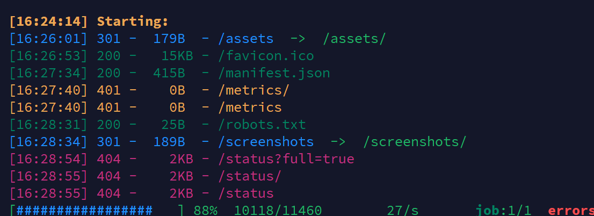This screenshot has width=594, height=216.
Task: Click the /status?full=true path
Action: (286, 159)
